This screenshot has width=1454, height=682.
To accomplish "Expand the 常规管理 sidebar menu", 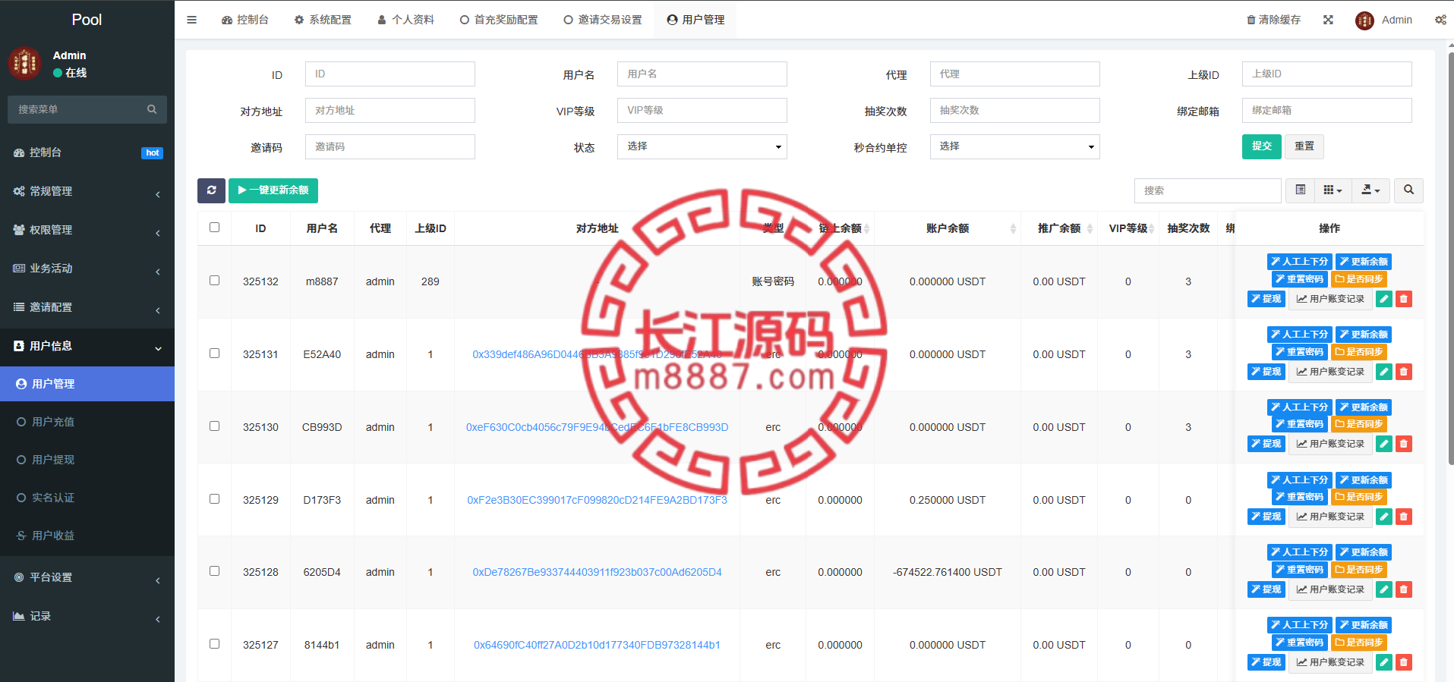I will click(x=87, y=191).
